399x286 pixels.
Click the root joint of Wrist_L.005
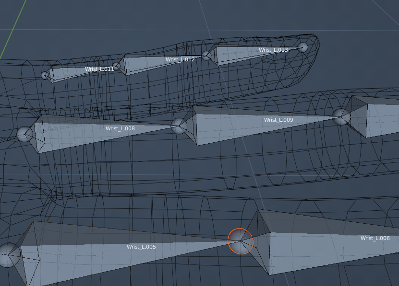8,255
